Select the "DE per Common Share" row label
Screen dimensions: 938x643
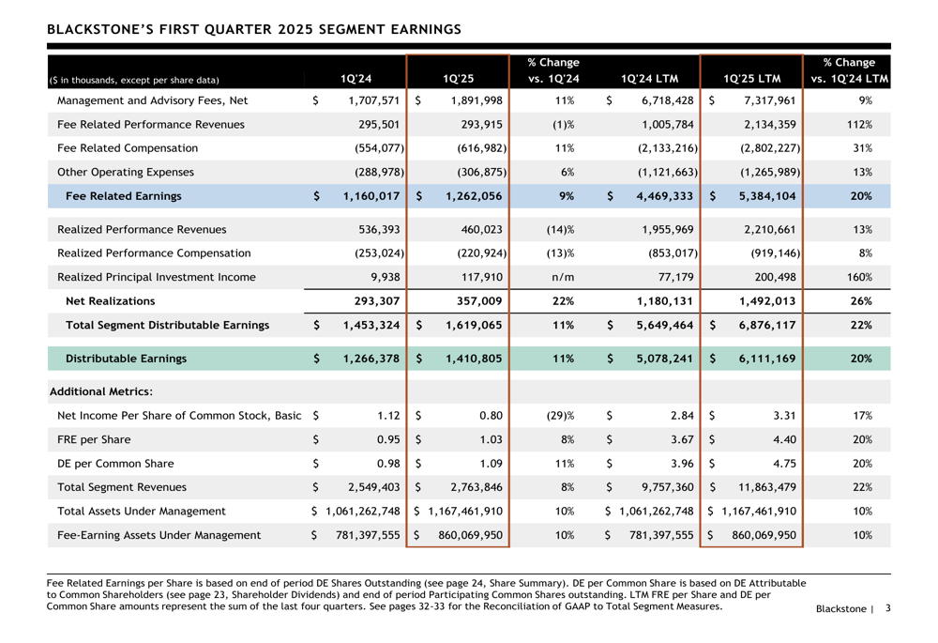tap(115, 464)
